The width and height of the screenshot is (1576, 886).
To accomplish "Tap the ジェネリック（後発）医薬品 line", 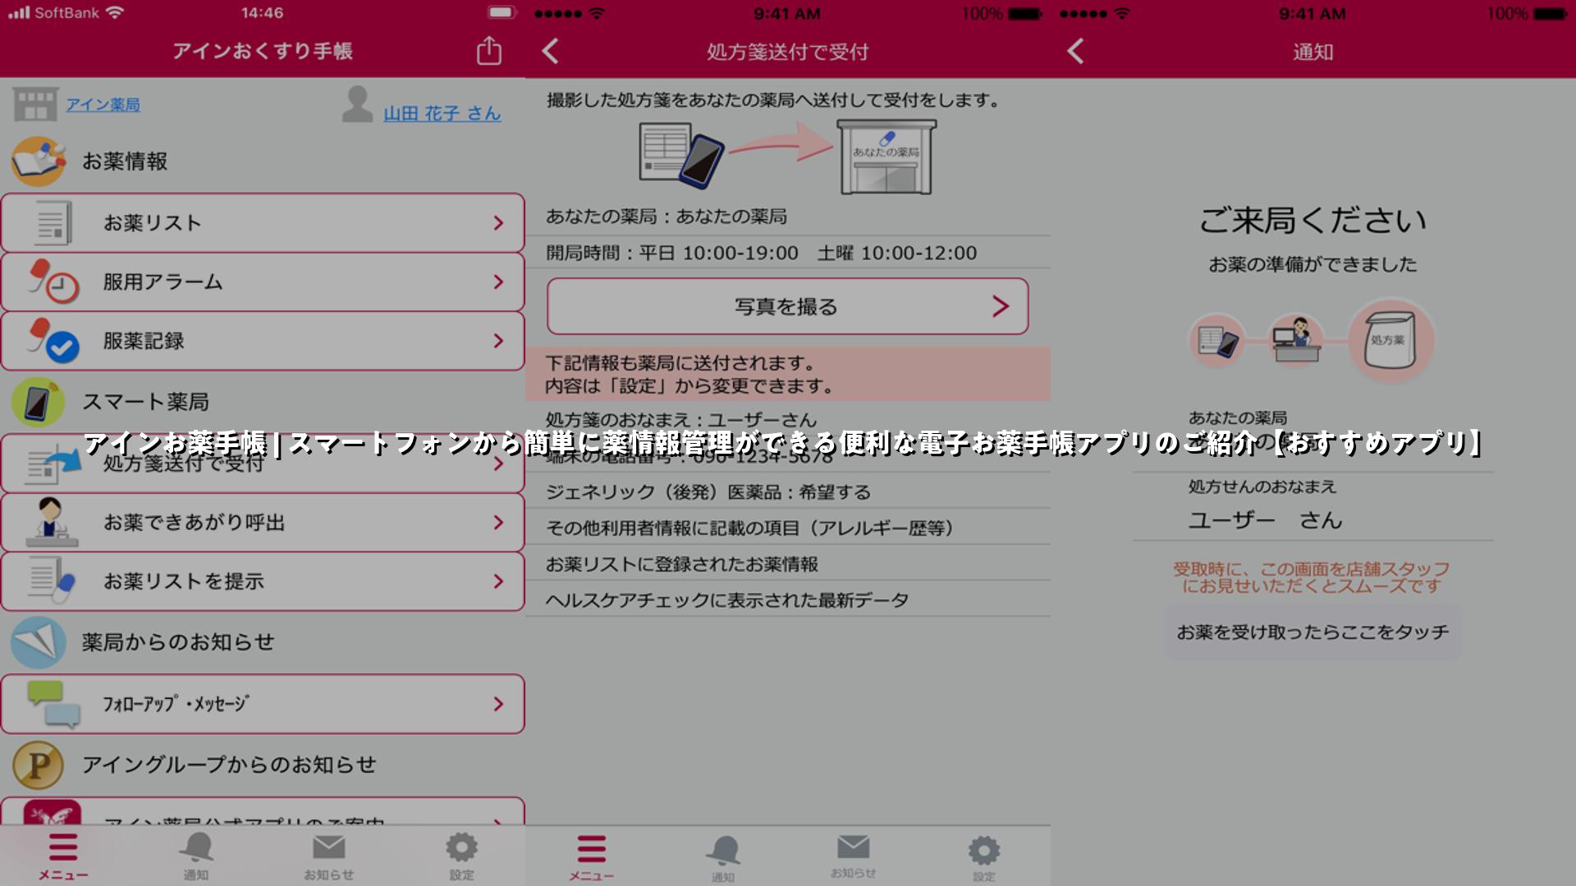I will click(x=708, y=492).
